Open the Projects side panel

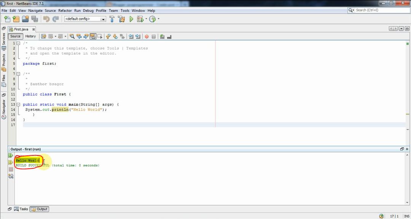[4, 62]
